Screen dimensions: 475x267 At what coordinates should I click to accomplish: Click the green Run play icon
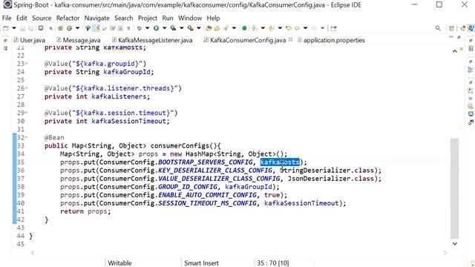coord(156,28)
